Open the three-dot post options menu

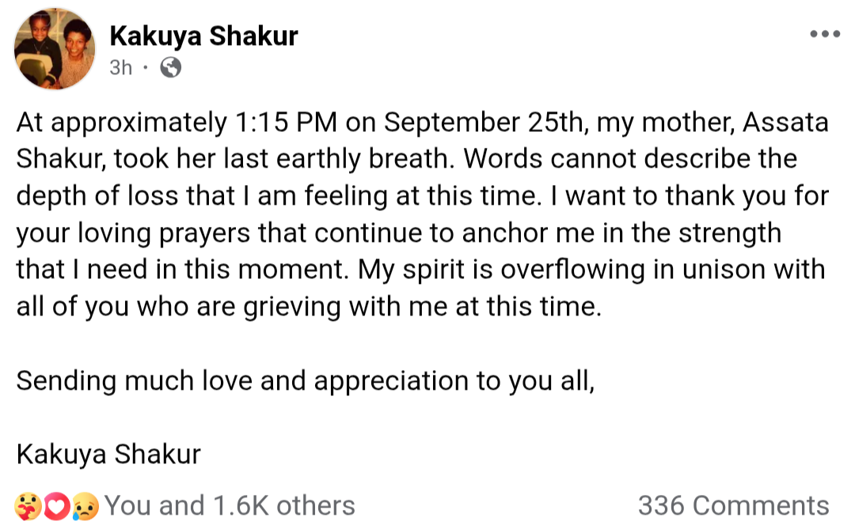824,35
